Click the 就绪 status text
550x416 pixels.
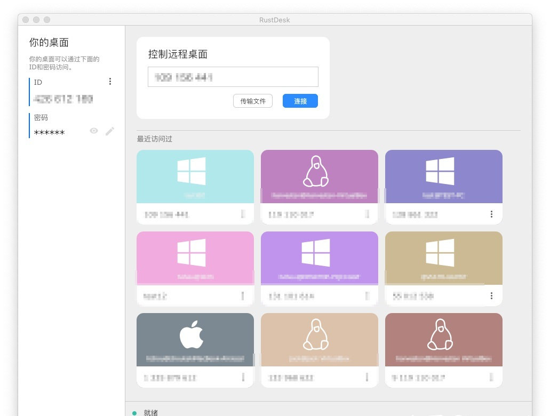tap(151, 413)
